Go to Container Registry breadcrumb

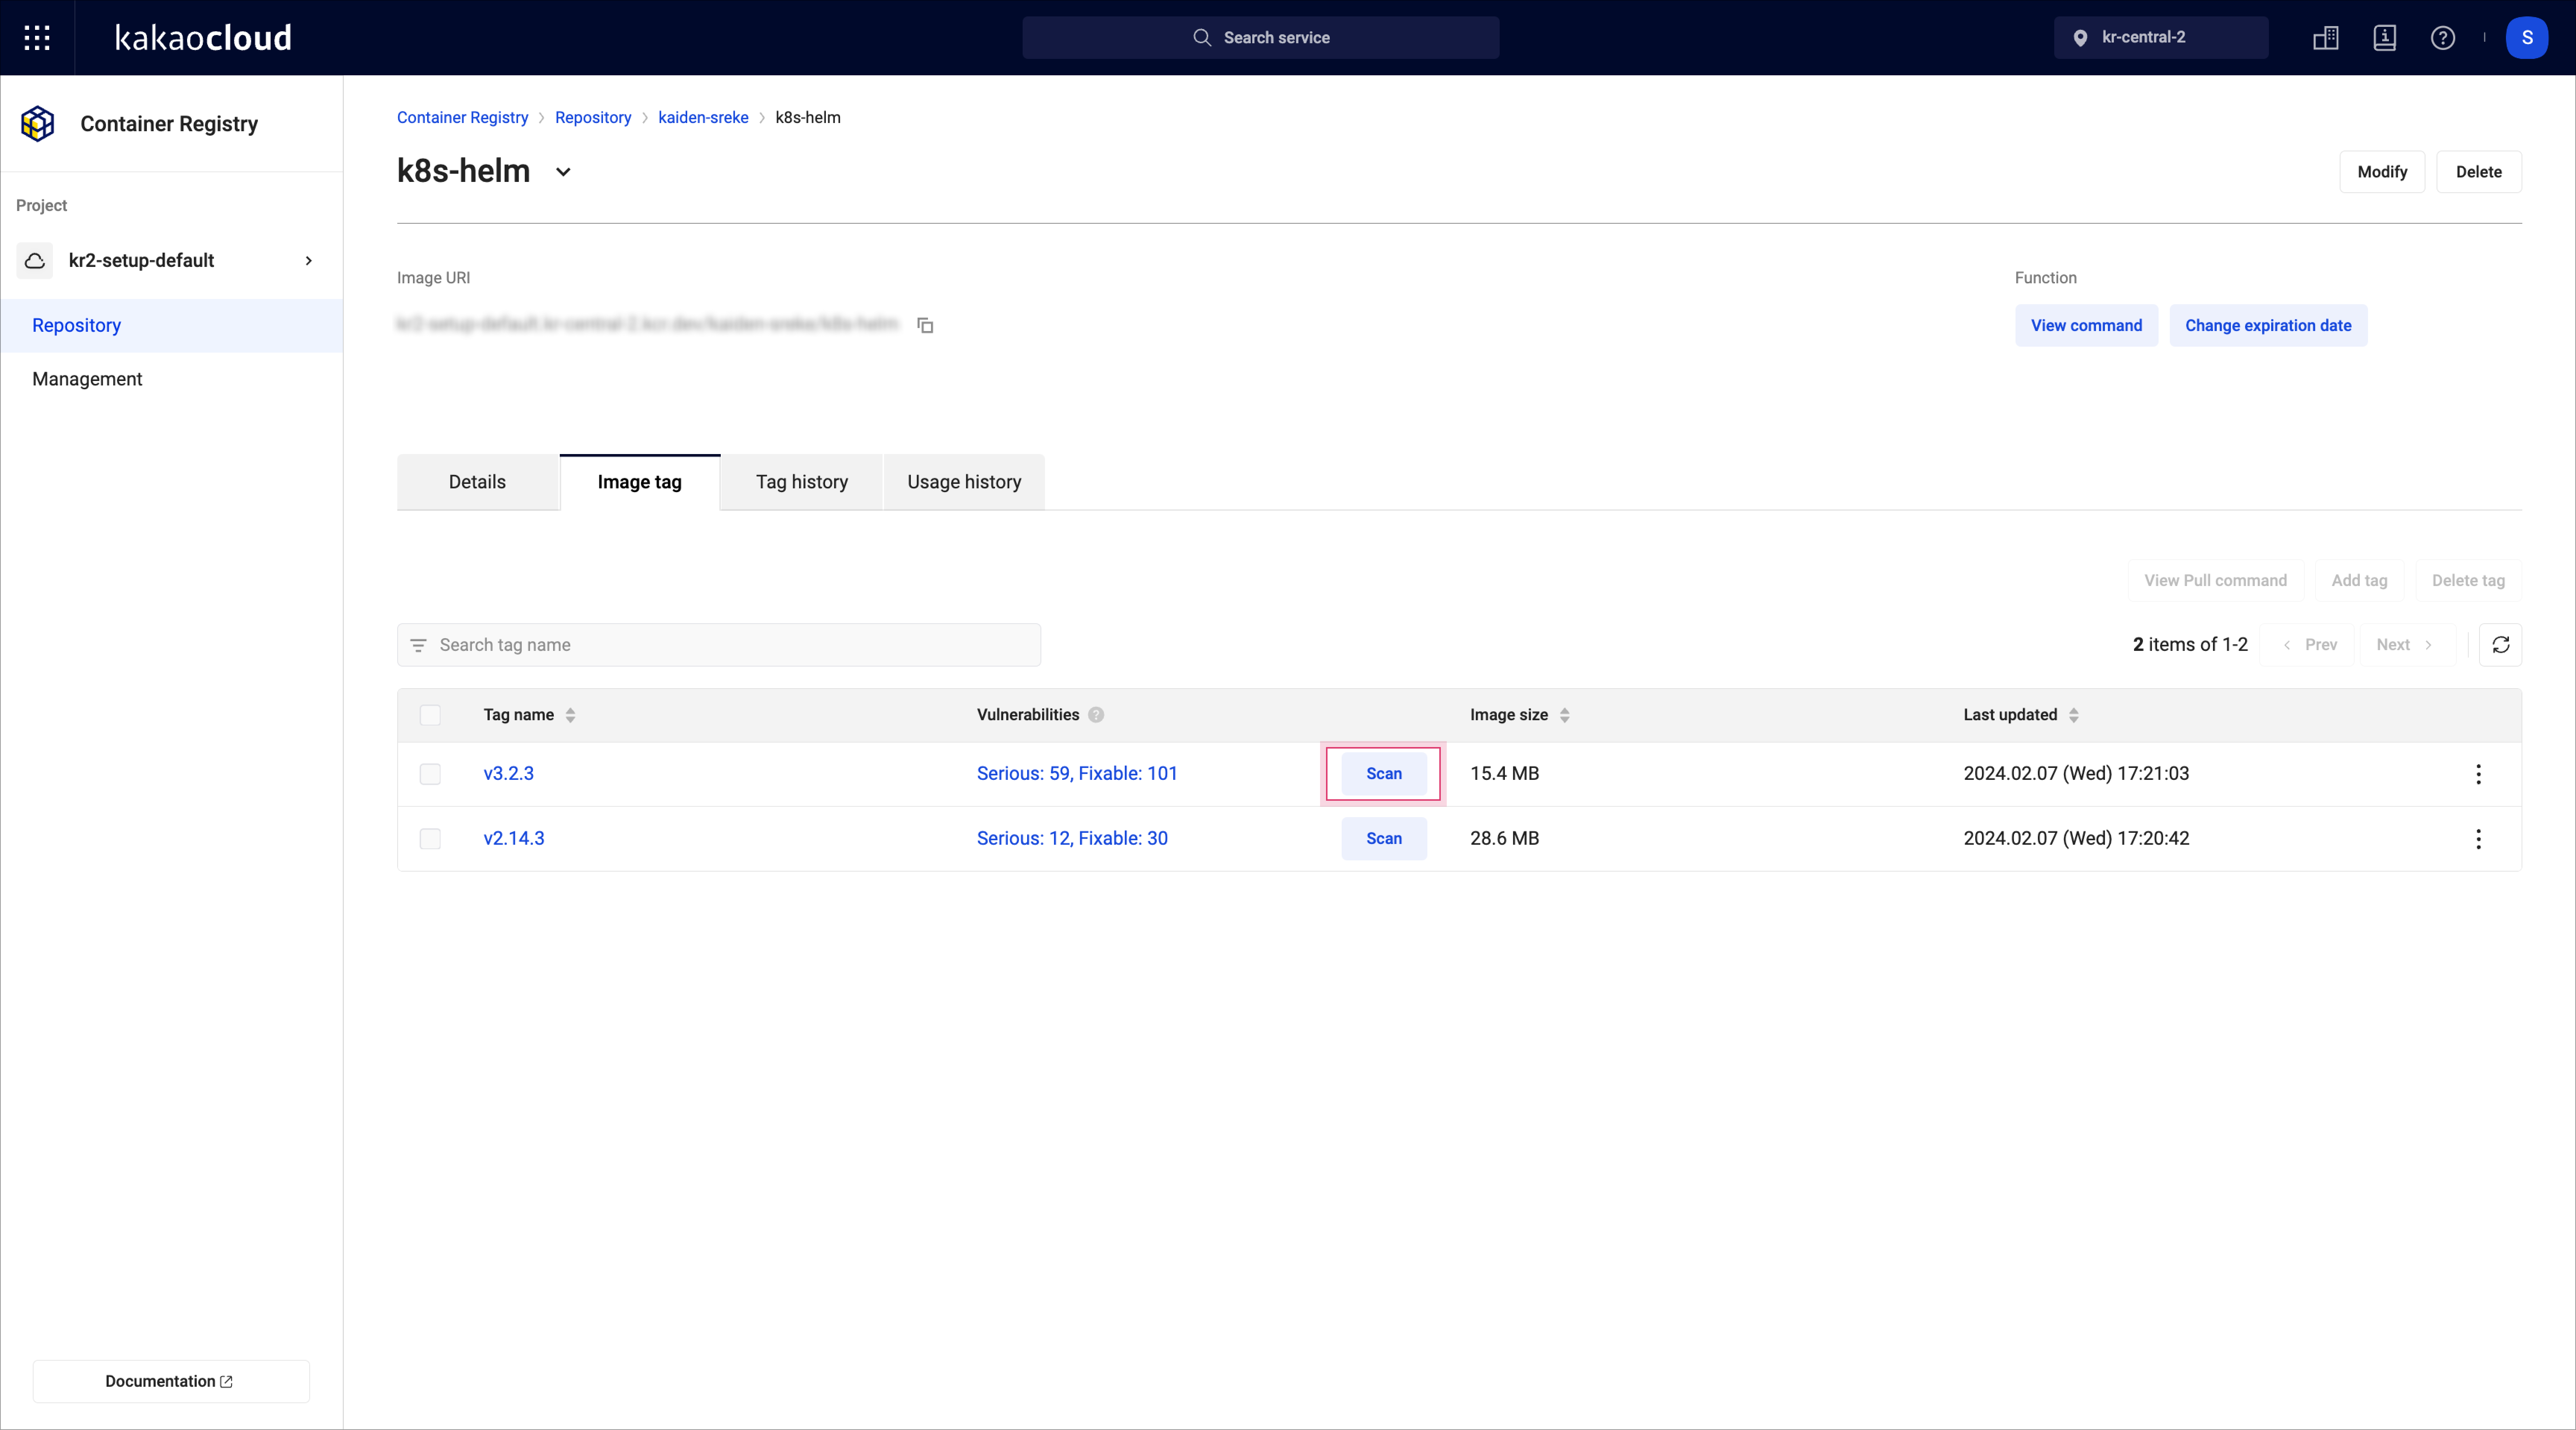pyautogui.click(x=462, y=118)
